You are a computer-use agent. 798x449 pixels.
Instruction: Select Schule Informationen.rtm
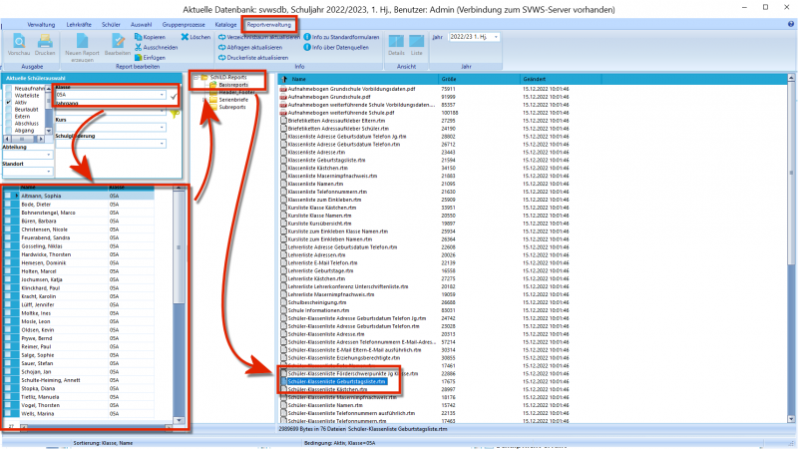[x=318, y=310]
